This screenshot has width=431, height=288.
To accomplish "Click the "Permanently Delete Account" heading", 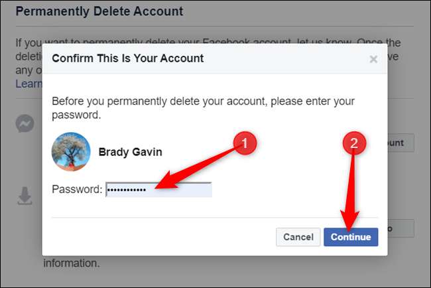I will [99, 11].
